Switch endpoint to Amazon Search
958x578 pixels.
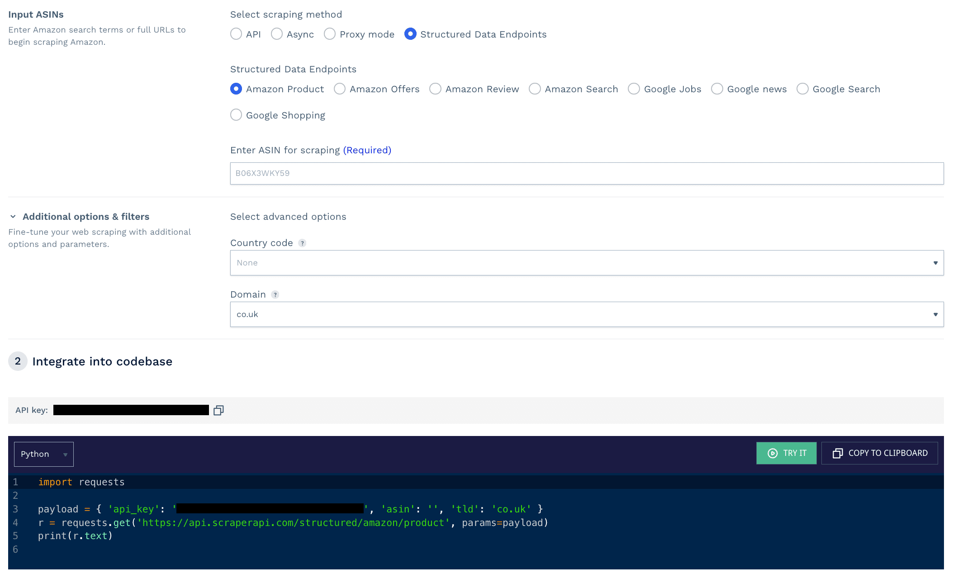point(535,89)
